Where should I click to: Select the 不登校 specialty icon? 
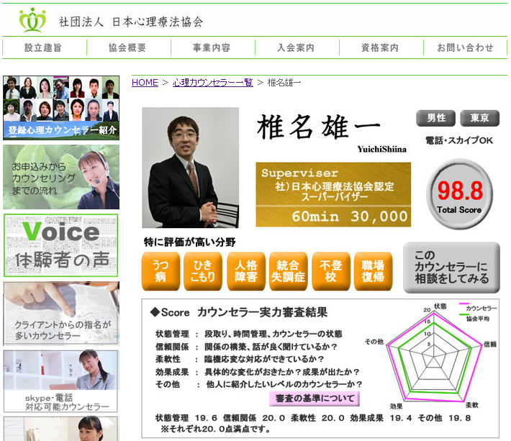point(330,271)
